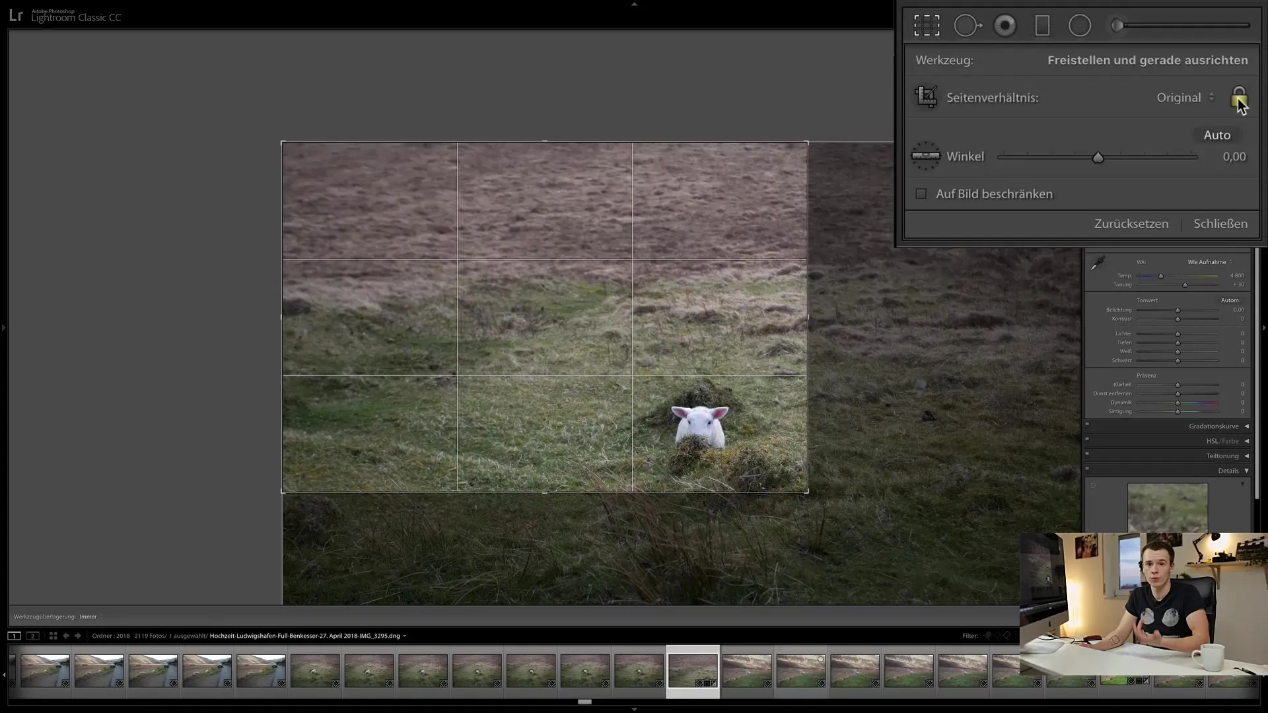This screenshot has height=713, width=1268.
Task: Select the Adjustment Brush slider tool
Action: click(x=1181, y=26)
